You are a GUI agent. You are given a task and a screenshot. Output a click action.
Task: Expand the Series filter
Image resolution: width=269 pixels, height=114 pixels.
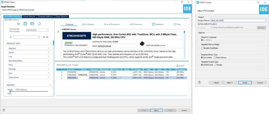click(x=49, y=52)
